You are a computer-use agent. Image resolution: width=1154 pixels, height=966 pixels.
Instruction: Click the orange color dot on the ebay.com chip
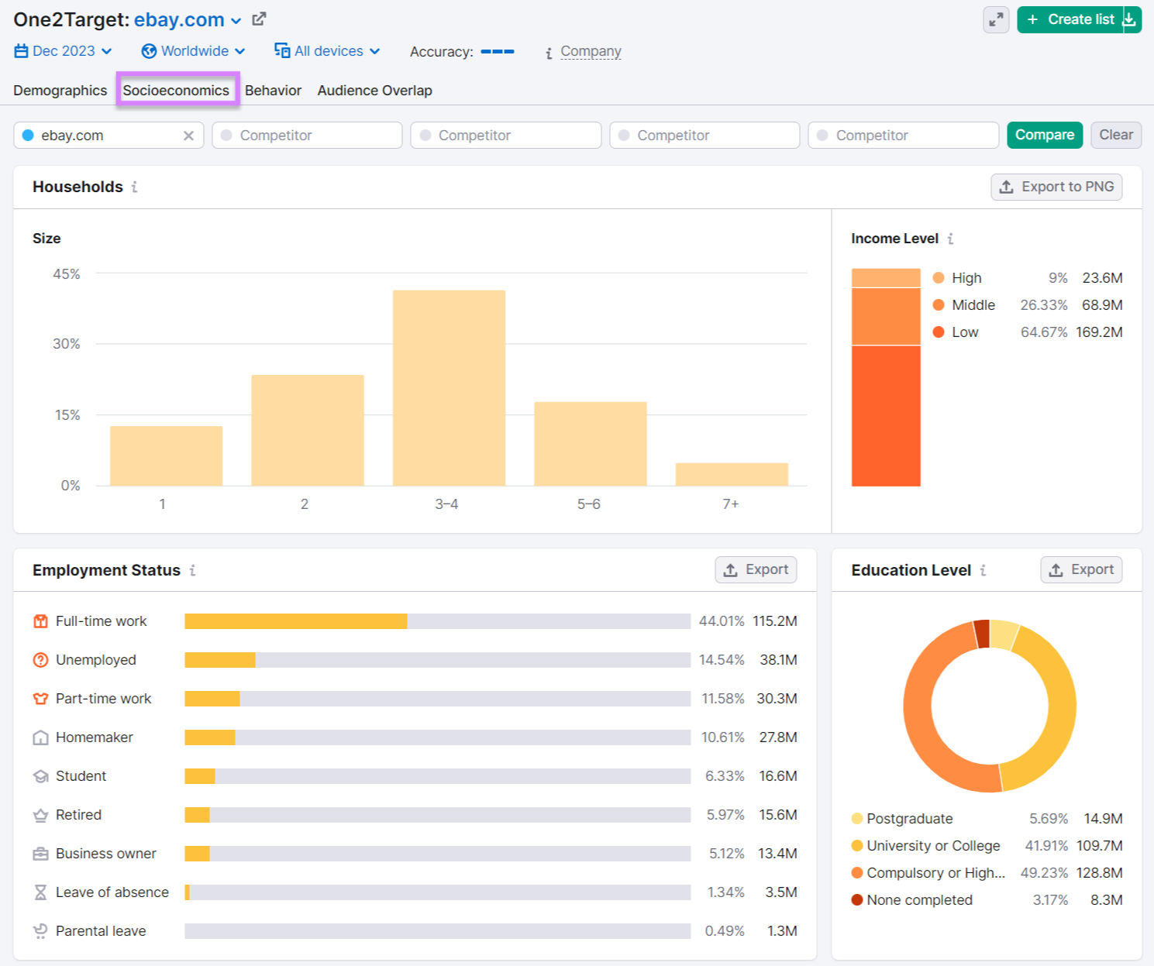tap(29, 135)
